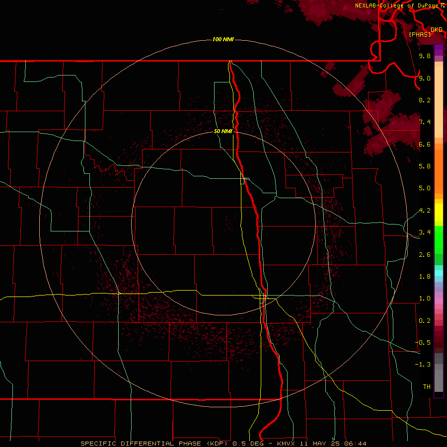Click the 6.6 value on color scale
This screenshot has width=447, height=447.
[x=425, y=144]
